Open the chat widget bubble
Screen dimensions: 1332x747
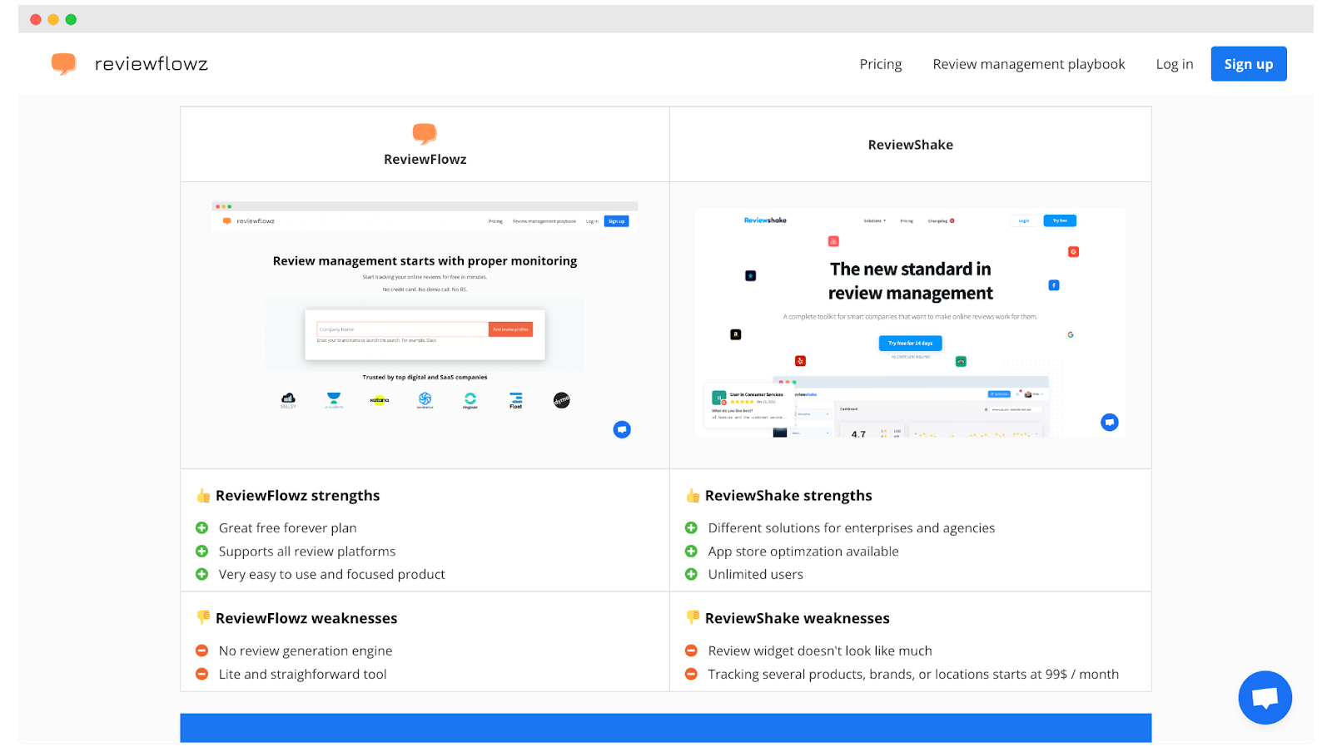(x=1265, y=697)
